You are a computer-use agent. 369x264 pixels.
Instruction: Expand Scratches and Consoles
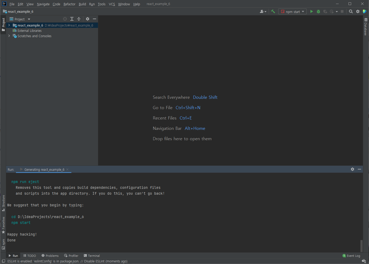pos(9,36)
